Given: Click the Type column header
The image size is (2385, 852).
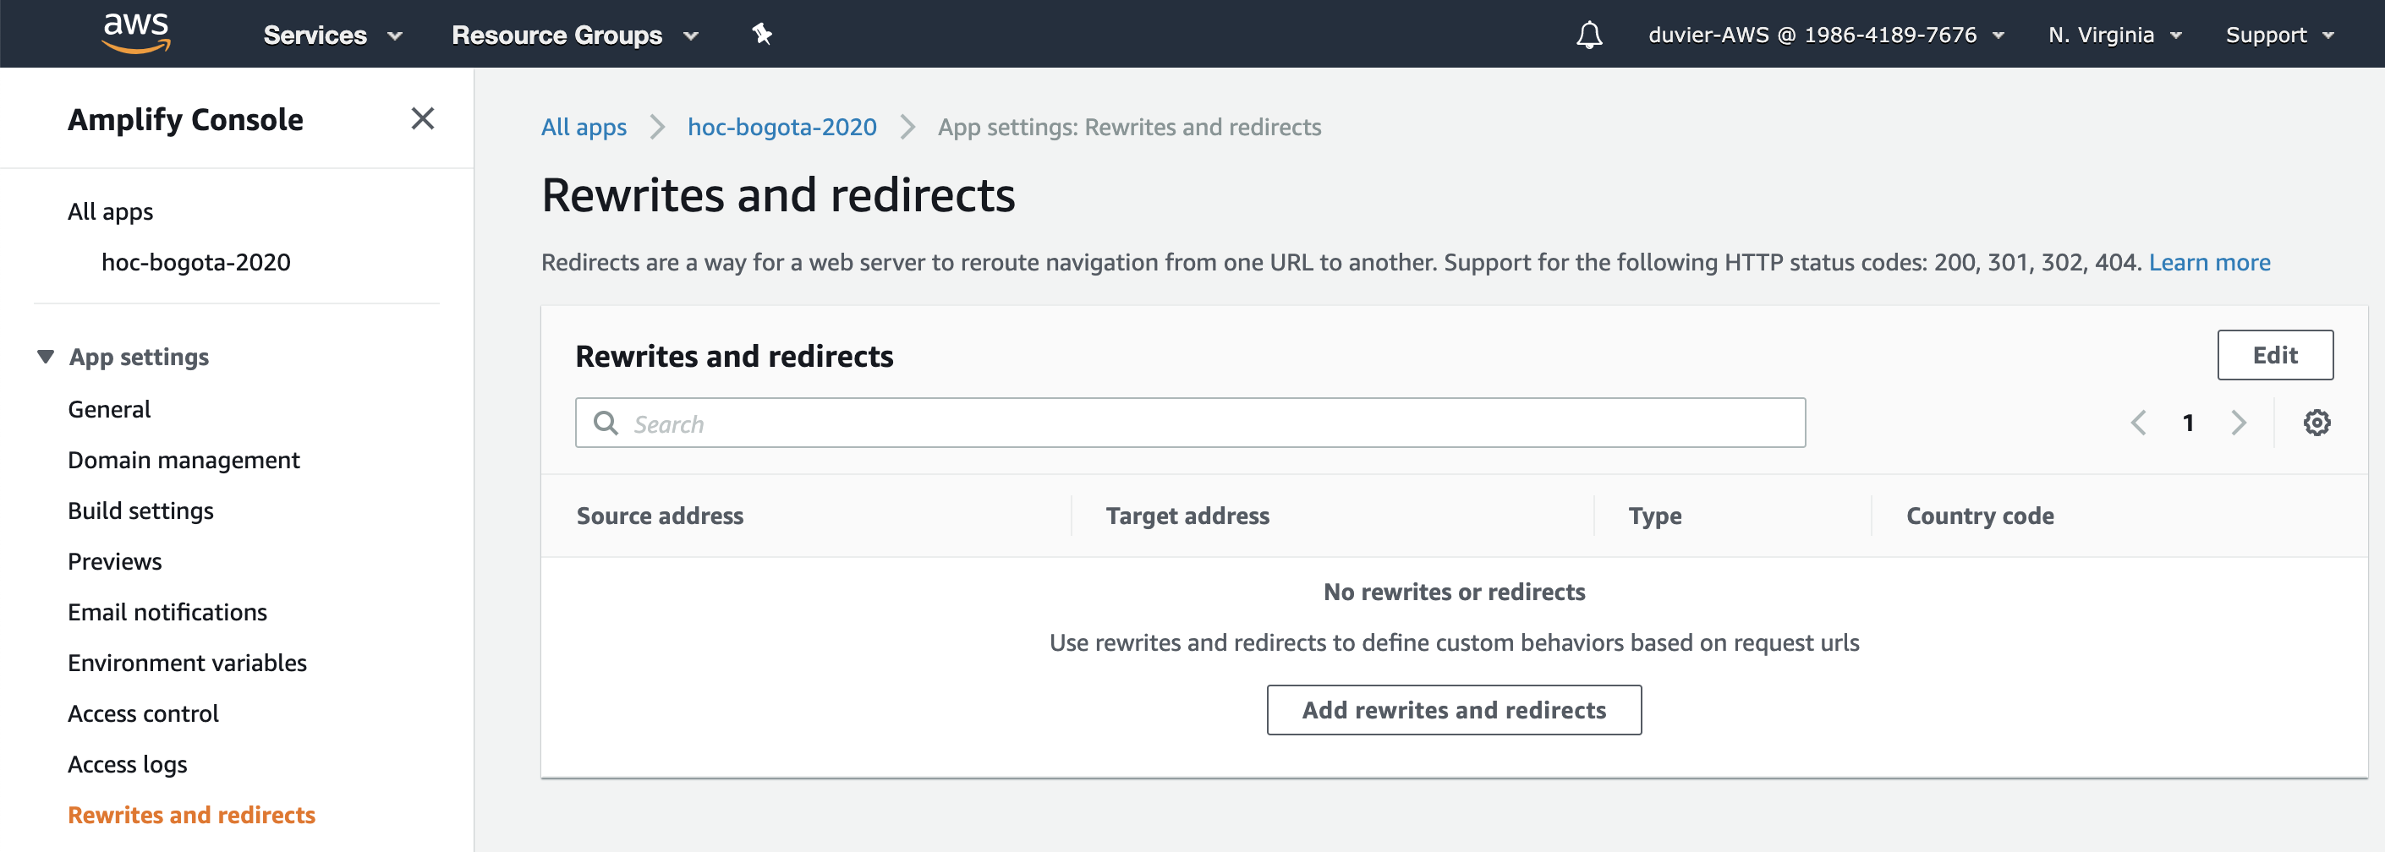Looking at the screenshot, I should [1654, 516].
